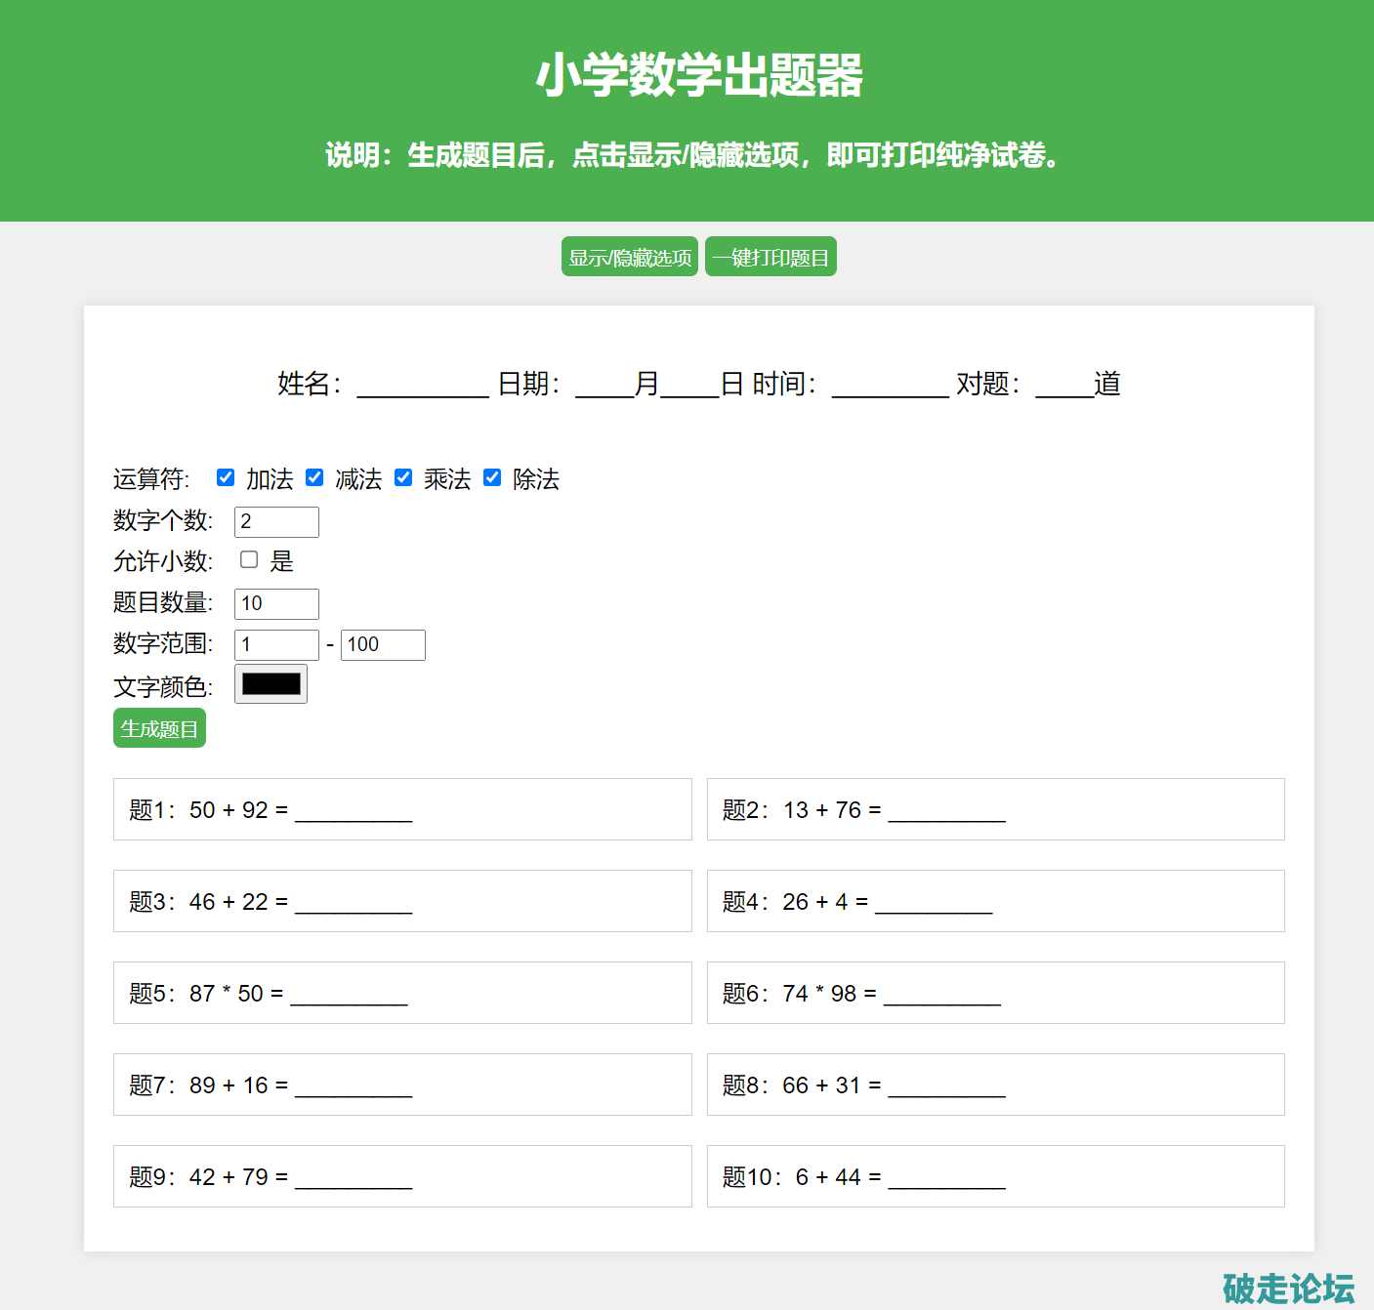Select question 题6: 74 * 98
The width and height of the screenshot is (1374, 1310).
[995, 993]
